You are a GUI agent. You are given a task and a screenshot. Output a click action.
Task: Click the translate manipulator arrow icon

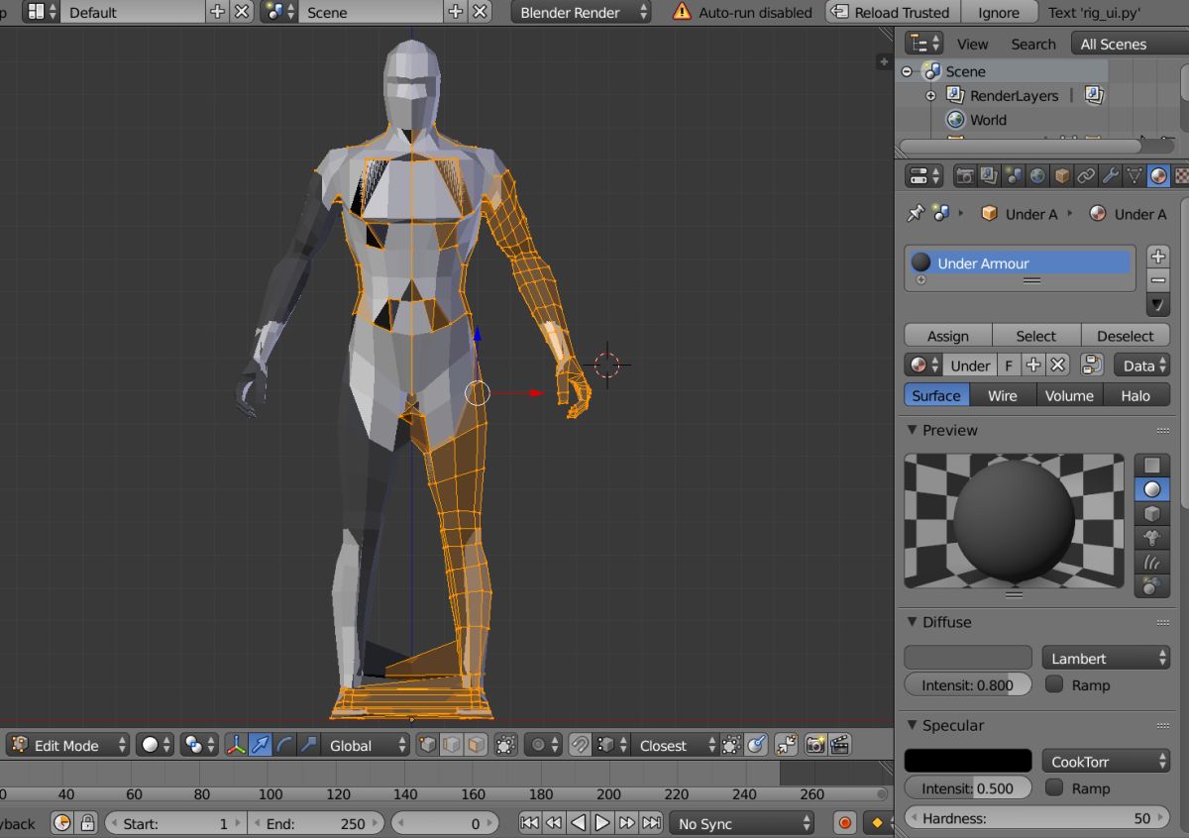pyautogui.click(x=261, y=745)
